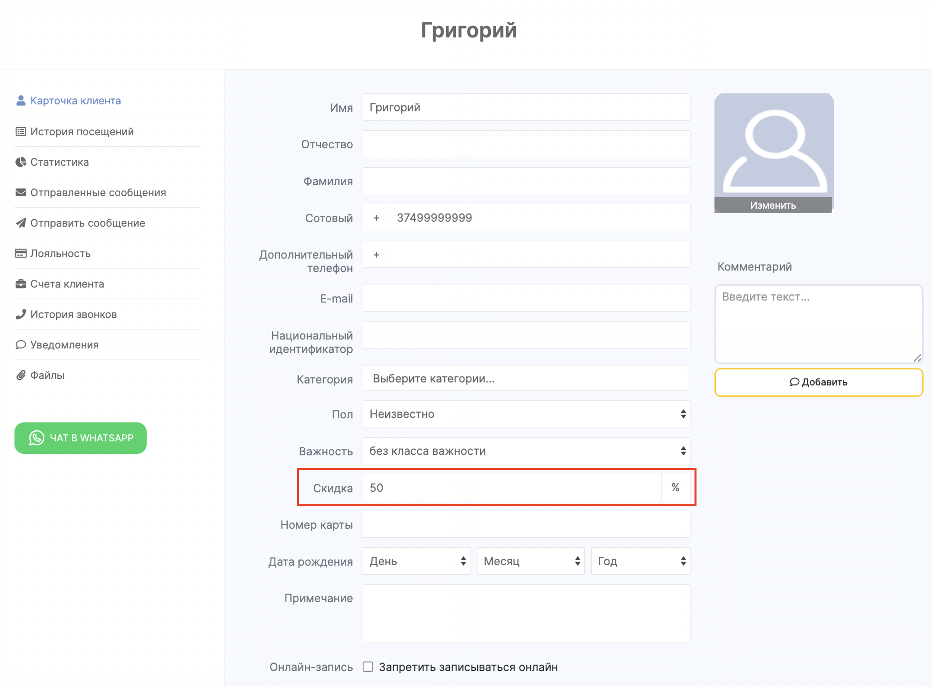Image resolution: width=932 pixels, height=687 pixels.
Task: Open Файлы section
Action: (x=47, y=375)
